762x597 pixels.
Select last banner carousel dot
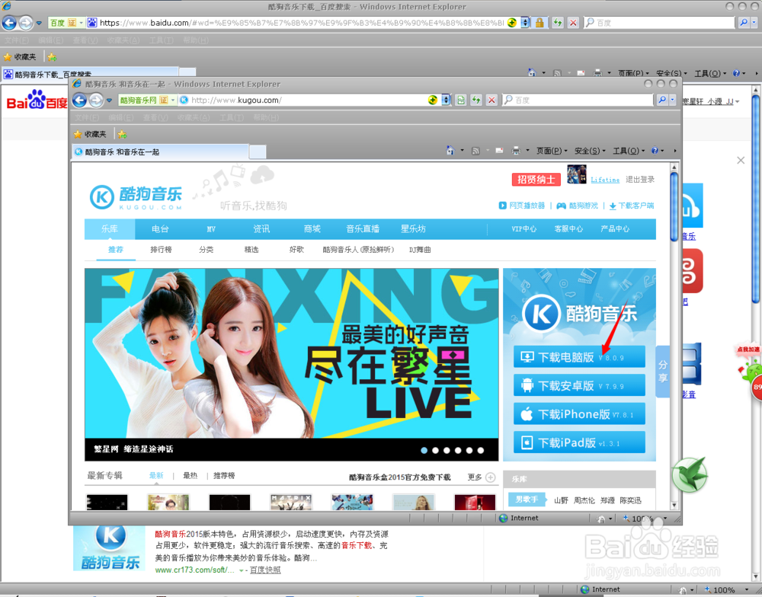pos(481,450)
